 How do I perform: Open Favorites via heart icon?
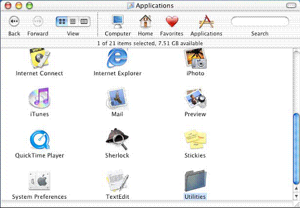pyautogui.click(x=172, y=21)
